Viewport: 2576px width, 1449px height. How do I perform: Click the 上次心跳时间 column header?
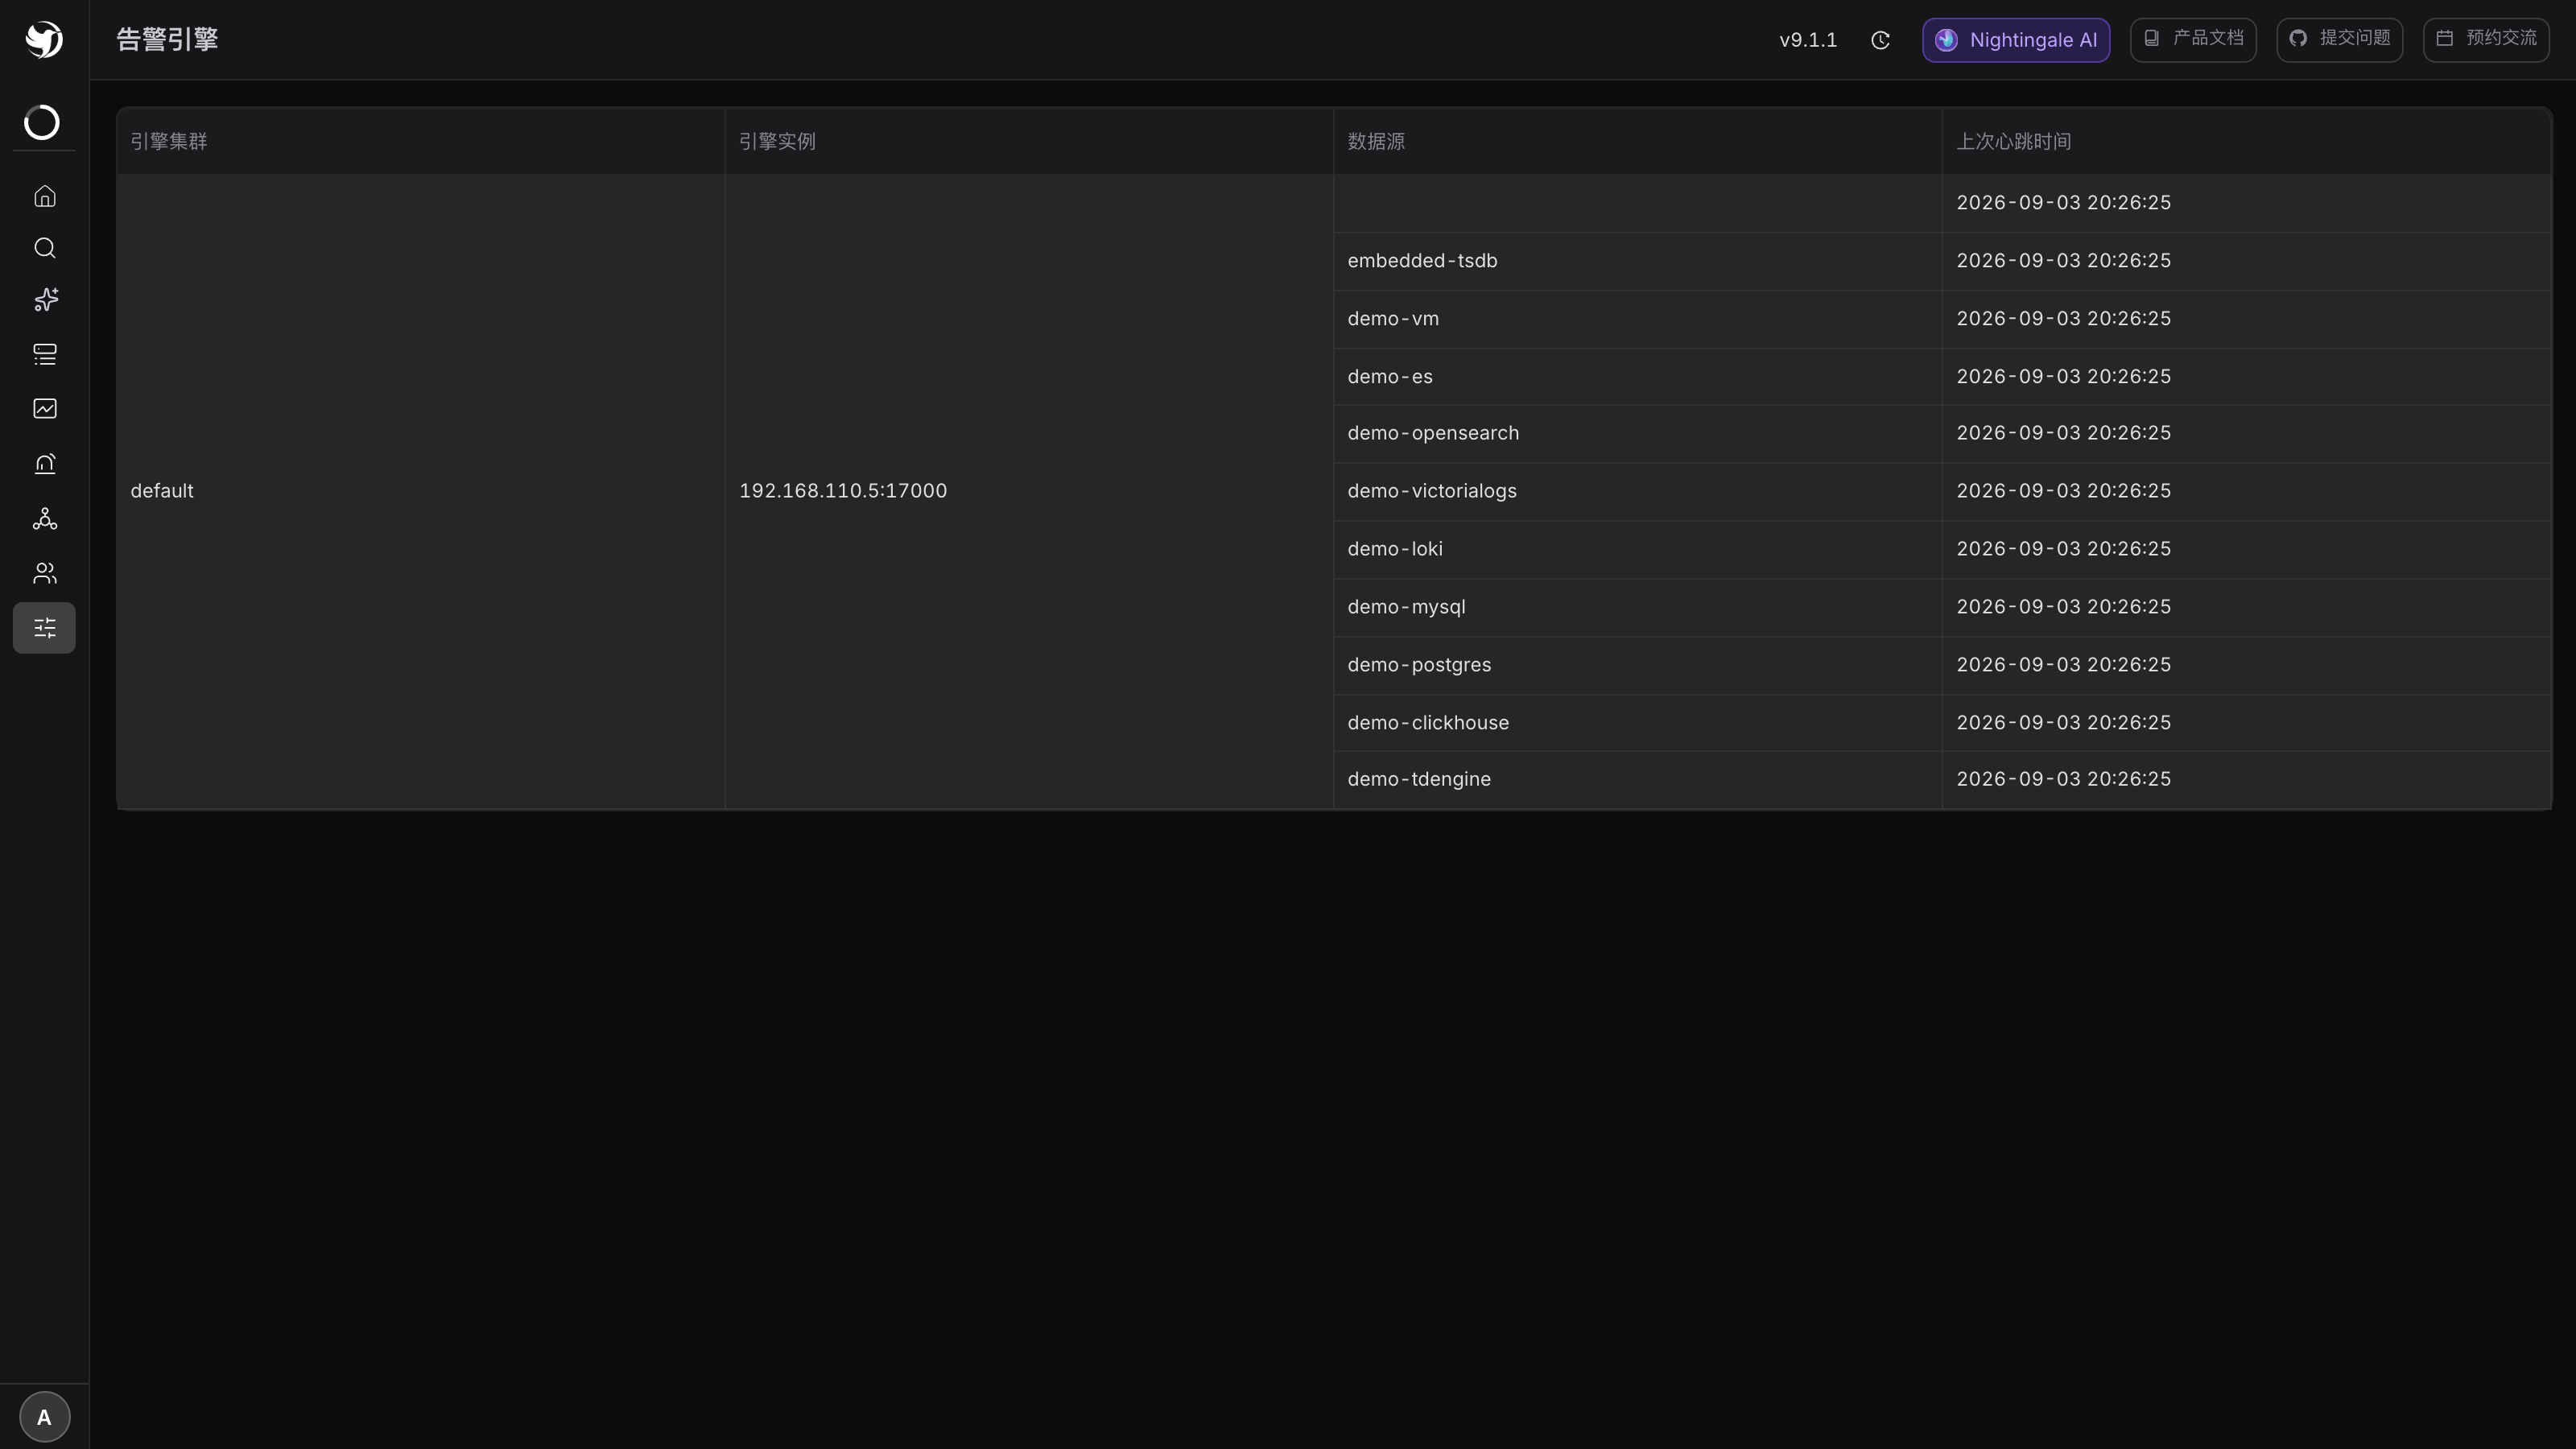pyautogui.click(x=2247, y=141)
